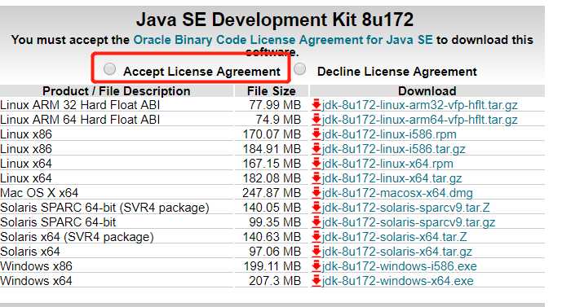Click the 184.91 MB file size
This screenshot has width=562, height=307.
pos(272,149)
